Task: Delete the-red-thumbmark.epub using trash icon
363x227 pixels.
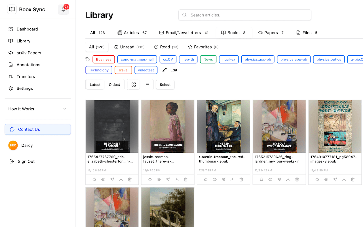Action: click(241, 179)
